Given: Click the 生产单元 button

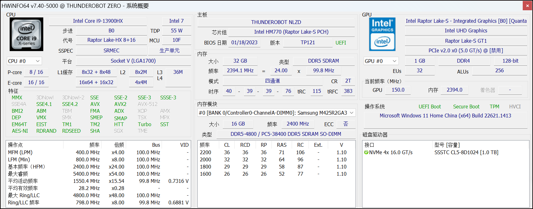Looking at the screenshot, I should pyautogui.click(x=169, y=50).
